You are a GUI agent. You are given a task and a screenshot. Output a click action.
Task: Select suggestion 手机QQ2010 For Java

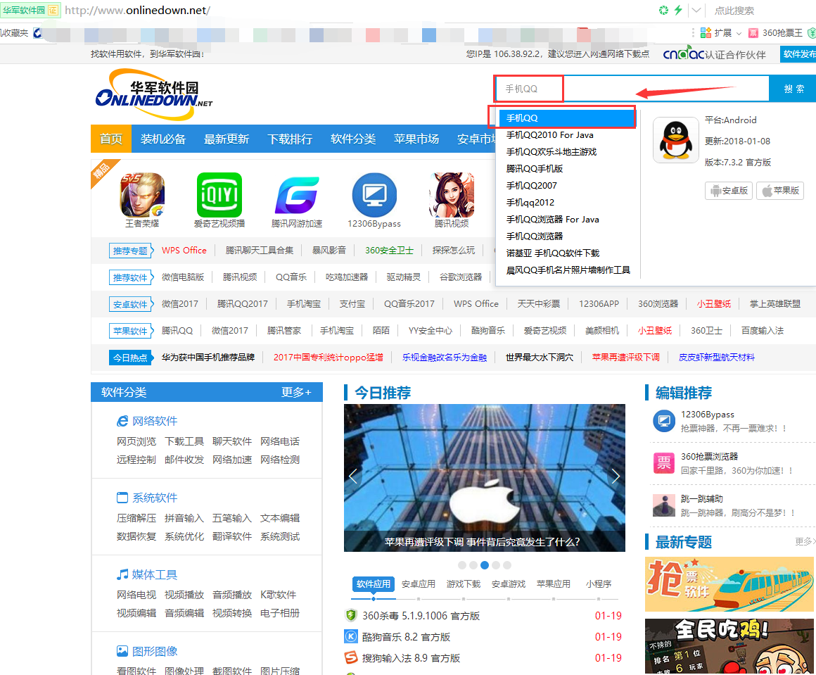[x=549, y=135]
